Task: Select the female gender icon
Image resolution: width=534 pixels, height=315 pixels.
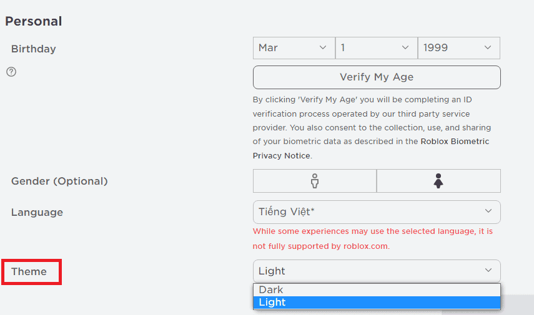Action: click(438, 181)
